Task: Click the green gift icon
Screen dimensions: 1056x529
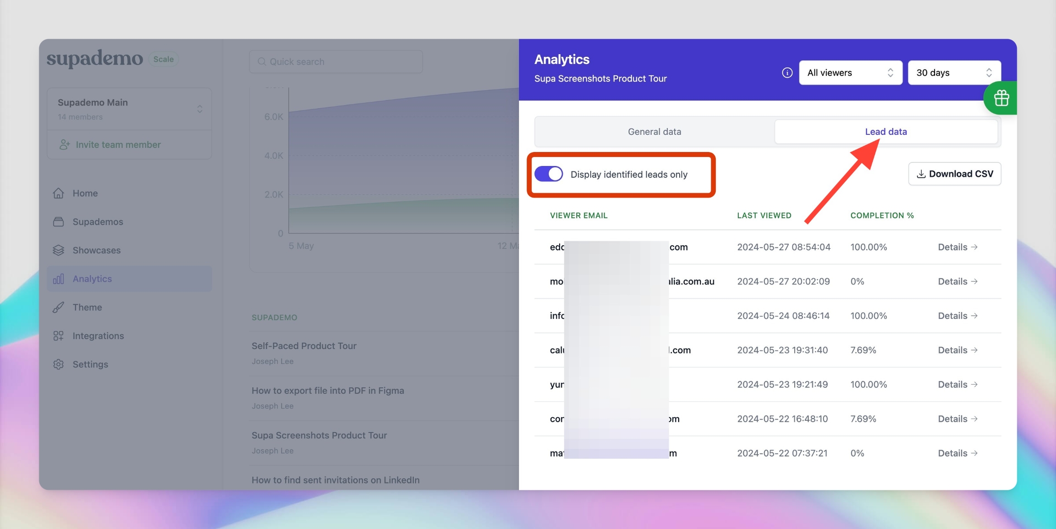Action: 1001,98
